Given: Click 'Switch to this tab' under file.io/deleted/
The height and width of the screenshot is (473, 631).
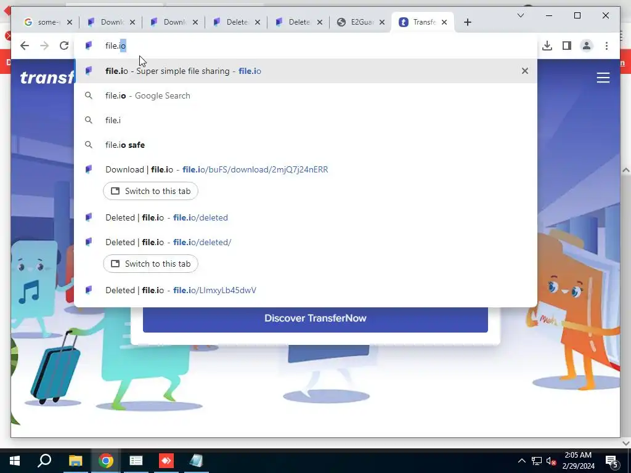Looking at the screenshot, I should (150, 264).
